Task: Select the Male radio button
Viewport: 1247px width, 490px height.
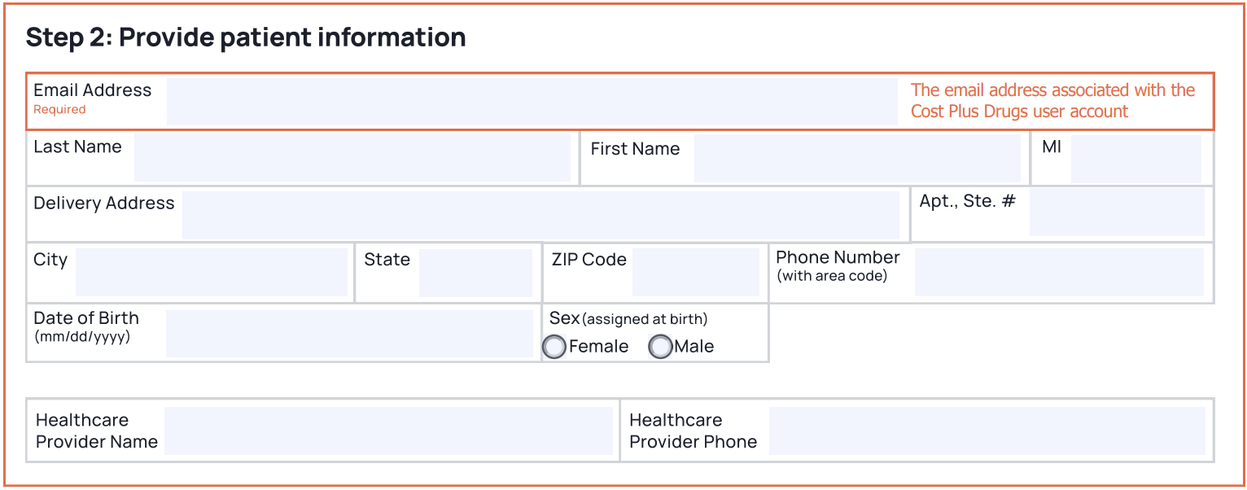Action: (660, 348)
